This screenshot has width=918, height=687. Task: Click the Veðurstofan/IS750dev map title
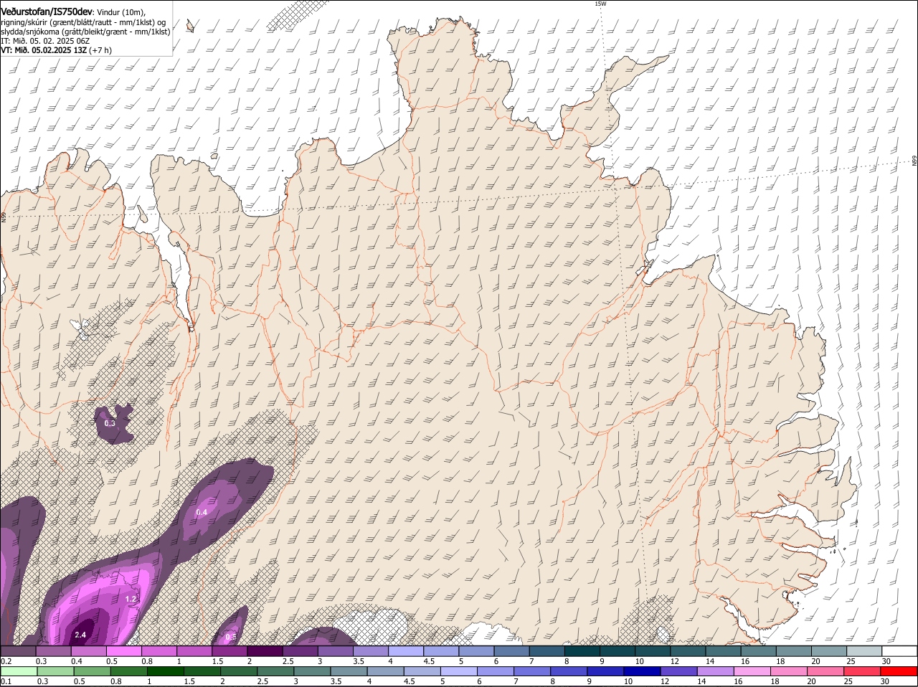[47, 12]
